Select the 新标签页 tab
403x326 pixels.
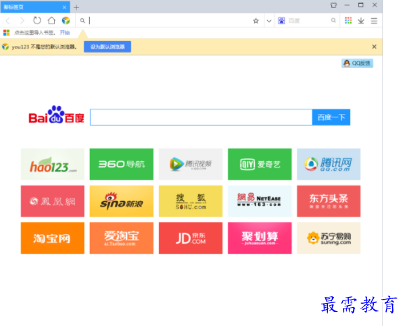[x=35, y=7]
